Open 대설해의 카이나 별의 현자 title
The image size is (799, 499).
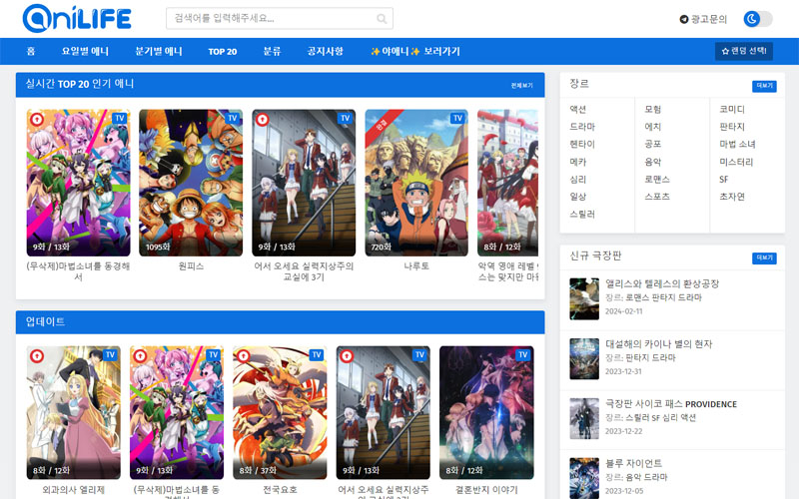coord(658,343)
